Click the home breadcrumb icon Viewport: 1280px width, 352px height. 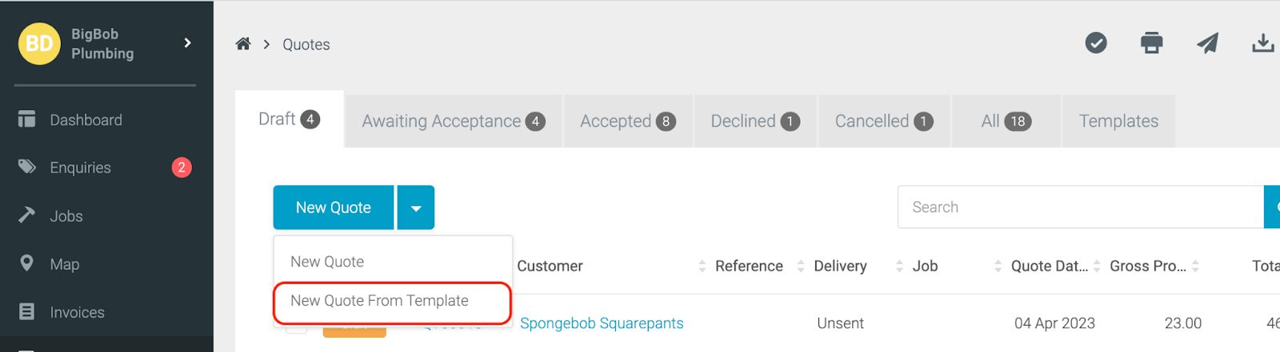[x=243, y=44]
